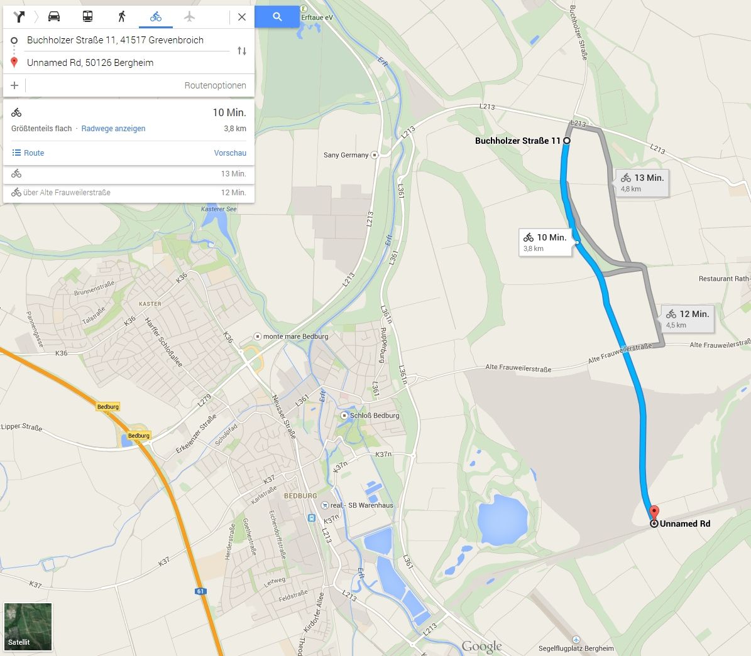Open Routenoptionen
The height and width of the screenshot is (656, 751).
point(215,85)
